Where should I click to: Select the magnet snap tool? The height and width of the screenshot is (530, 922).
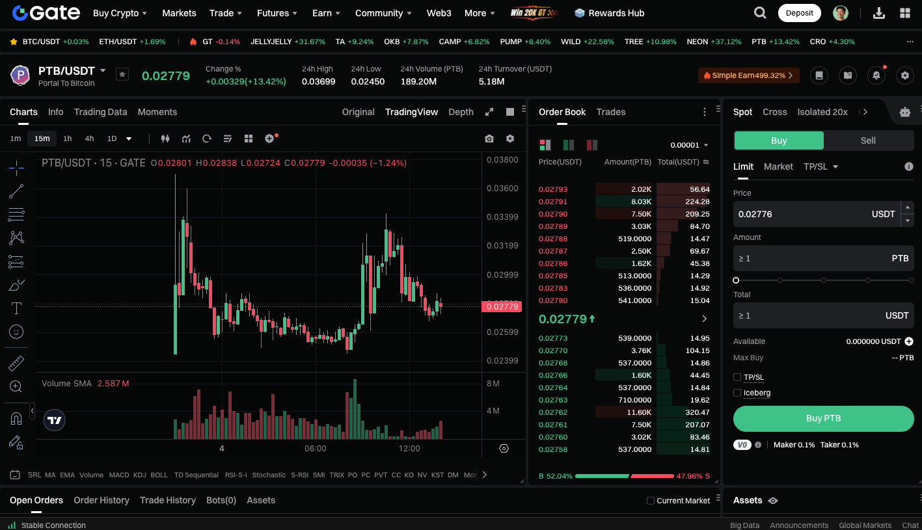point(16,419)
